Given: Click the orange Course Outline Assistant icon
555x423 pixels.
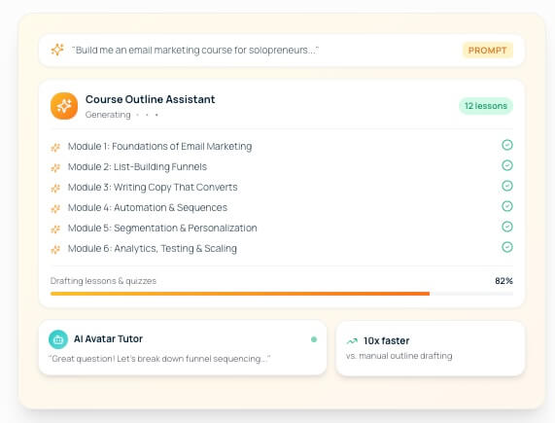Looking at the screenshot, I should pyautogui.click(x=64, y=106).
